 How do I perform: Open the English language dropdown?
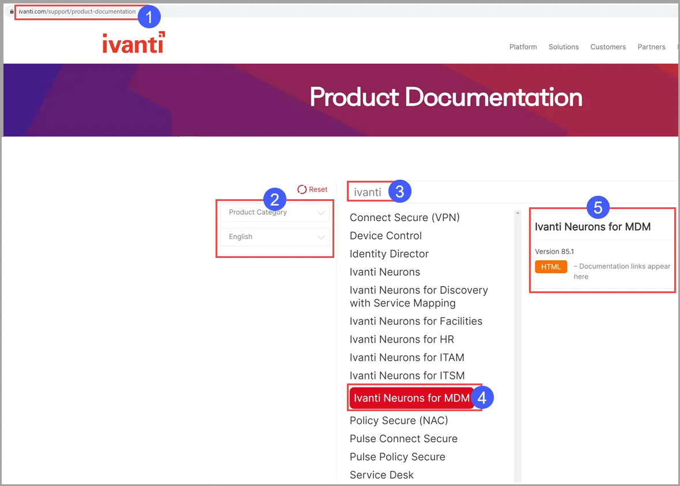[275, 237]
